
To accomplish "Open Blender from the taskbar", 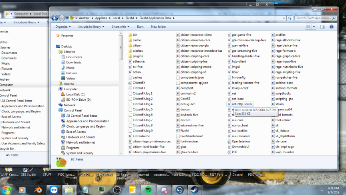I will (37, 189).
